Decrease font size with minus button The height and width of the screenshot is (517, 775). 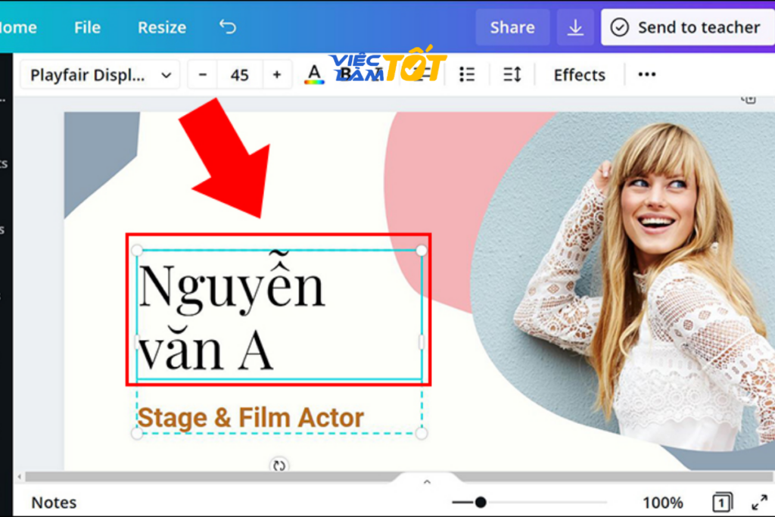click(x=202, y=75)
